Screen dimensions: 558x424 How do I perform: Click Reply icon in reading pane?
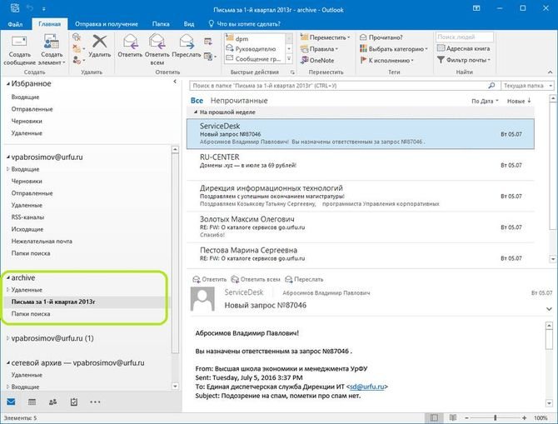coord(209,279)
